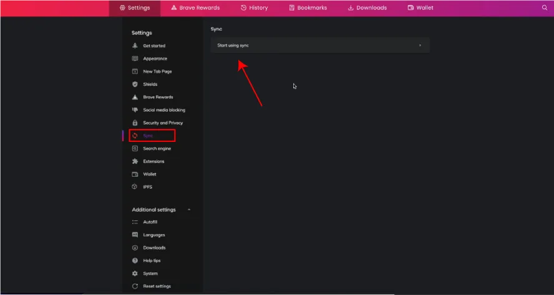Image resolution: width=554 pixels, height=295 pixels.
Task: Open Shields settings
Action: coord(150,84)
